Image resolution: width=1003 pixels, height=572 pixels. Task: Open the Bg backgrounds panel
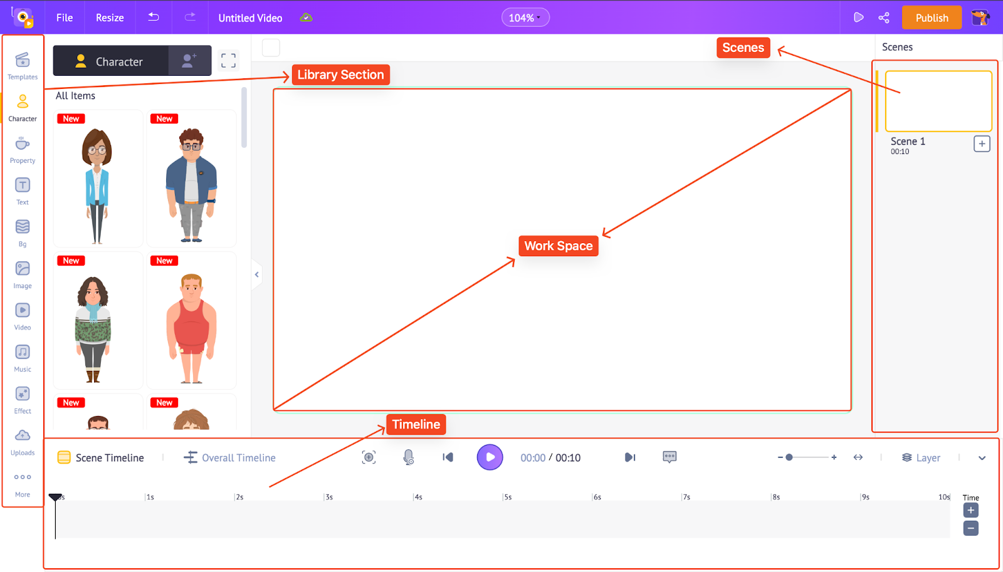tap(23, 232)
